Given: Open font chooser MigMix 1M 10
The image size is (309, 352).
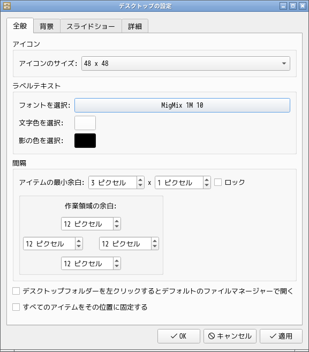Looking at the screenshot, I should [x=182, y=105].
